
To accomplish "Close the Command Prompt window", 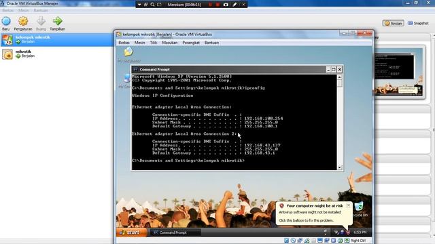I will tap(340, 69).
